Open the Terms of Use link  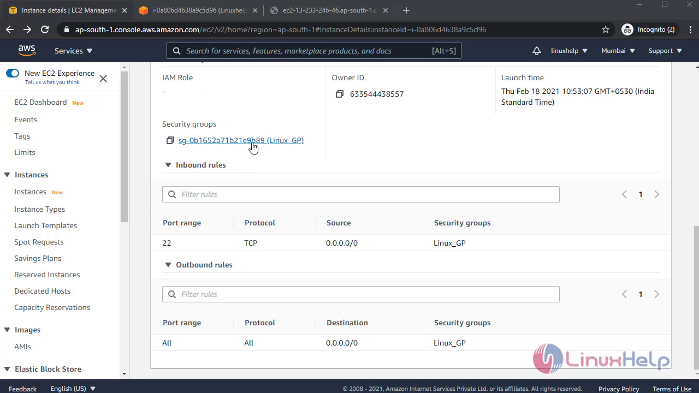click(x=672, y=389)
